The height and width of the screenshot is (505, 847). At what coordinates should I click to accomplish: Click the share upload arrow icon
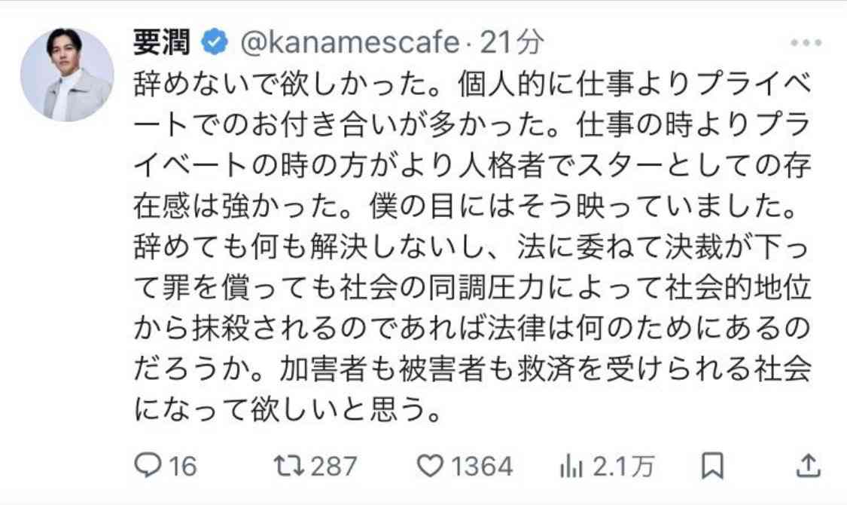(808, 466)
